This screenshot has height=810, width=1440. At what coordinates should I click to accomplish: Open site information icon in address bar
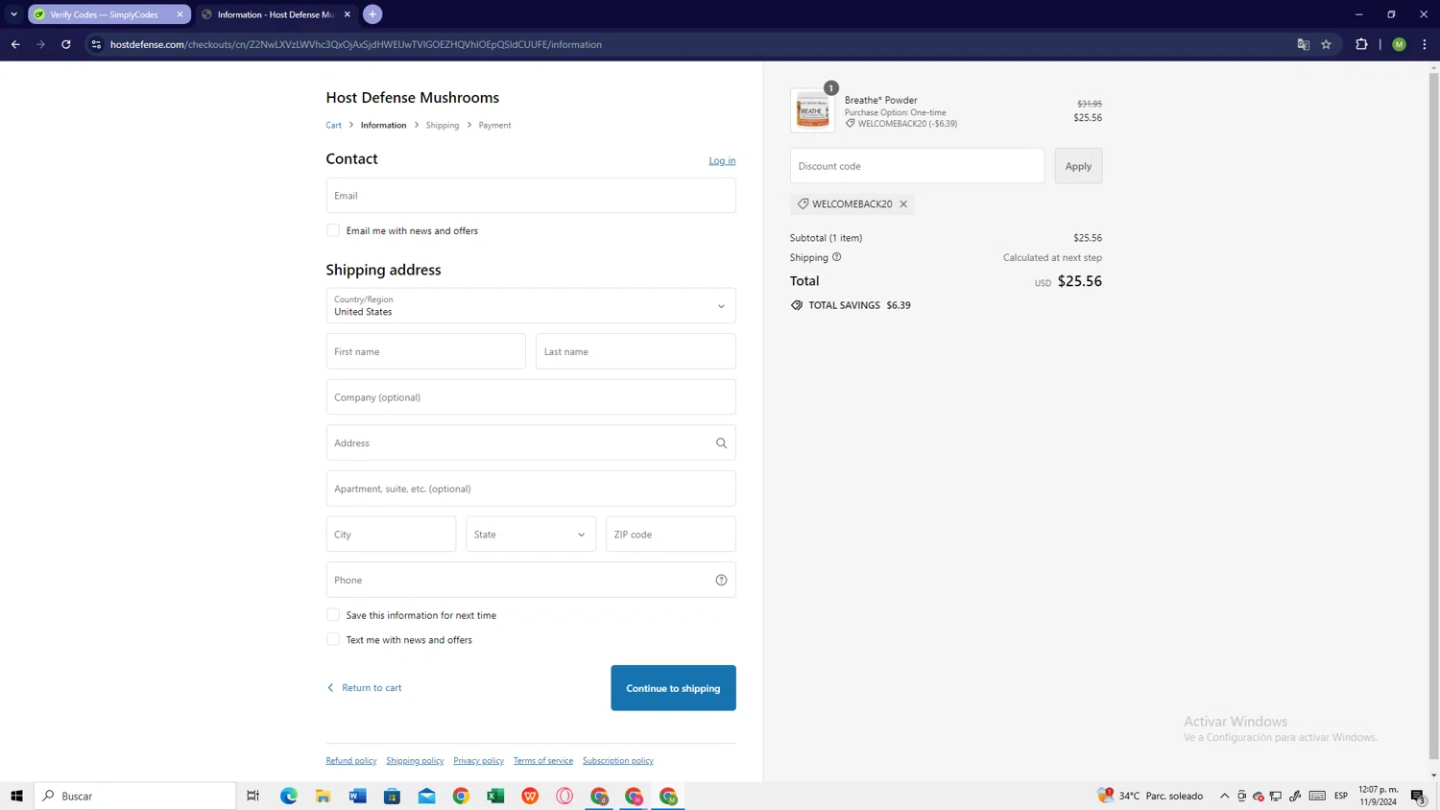[96, 44]
